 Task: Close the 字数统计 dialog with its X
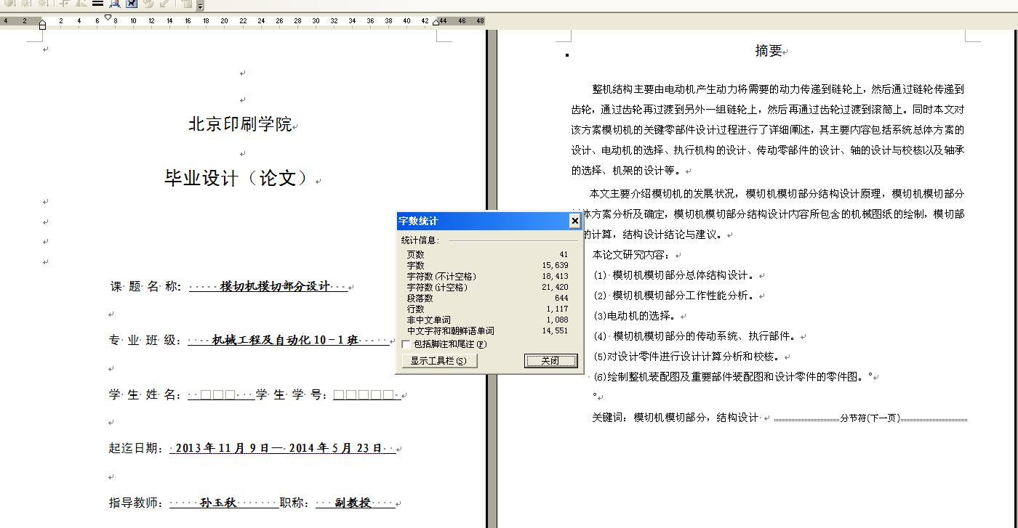click(x=574, y=221)
